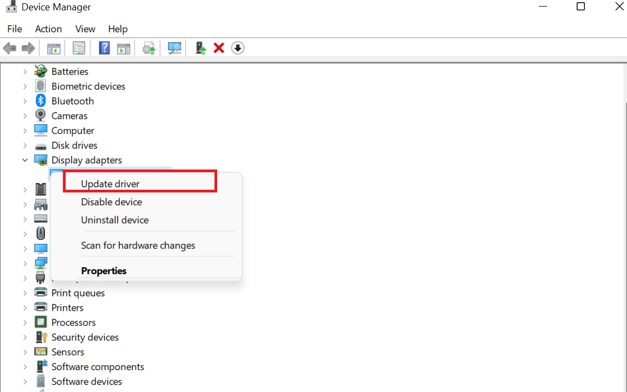Select the keyboard category icon

coord(40,219)
